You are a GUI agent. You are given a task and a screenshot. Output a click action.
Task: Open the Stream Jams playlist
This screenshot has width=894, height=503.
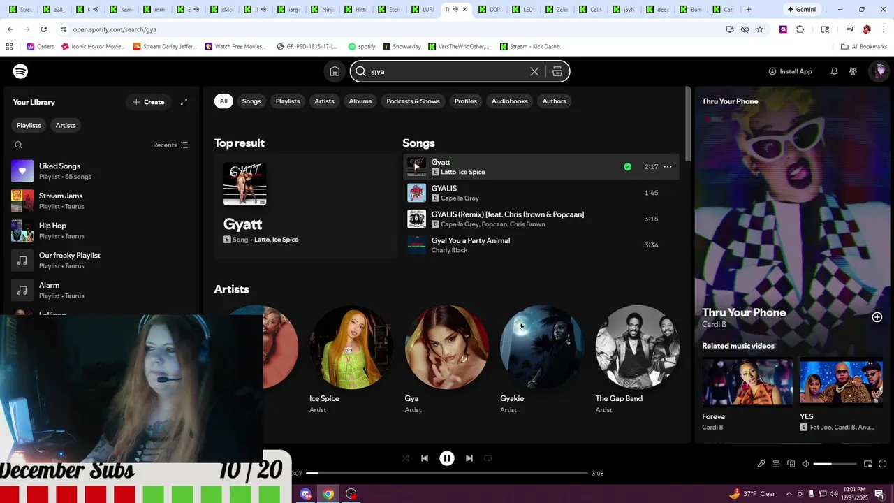tap(101, 201)
